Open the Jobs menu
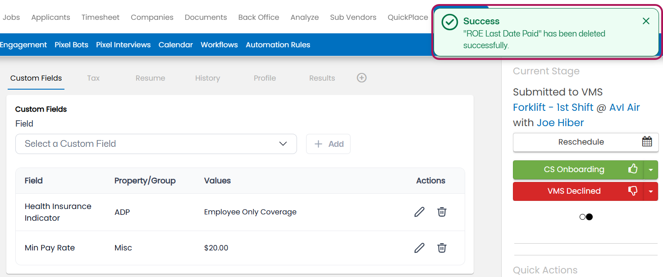663x277 pixels. [11, 17]
